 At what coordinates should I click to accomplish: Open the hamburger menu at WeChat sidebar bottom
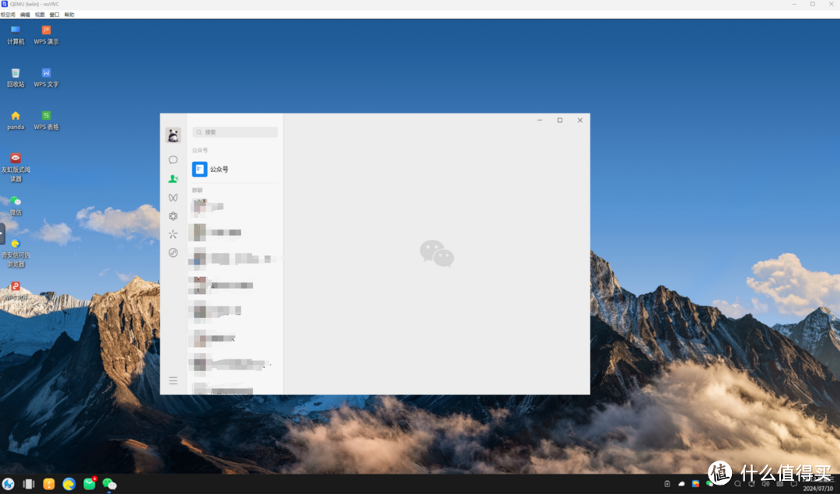[x=173, y=380]
